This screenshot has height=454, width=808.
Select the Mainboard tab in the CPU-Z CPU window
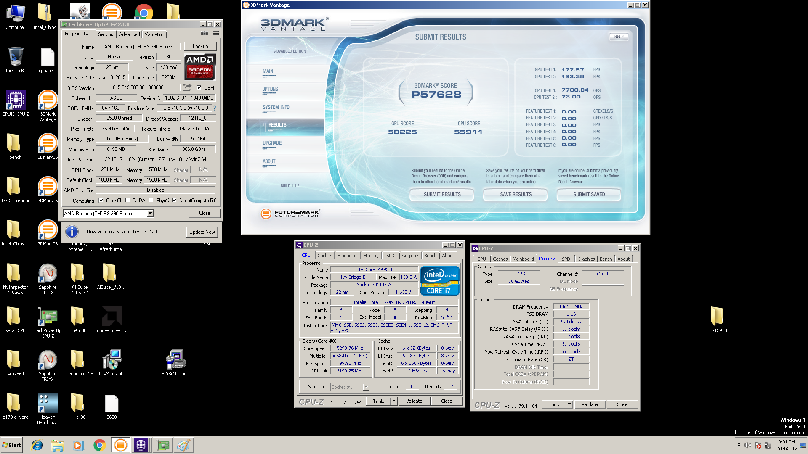pyautogui.click(x=348, y=256)
